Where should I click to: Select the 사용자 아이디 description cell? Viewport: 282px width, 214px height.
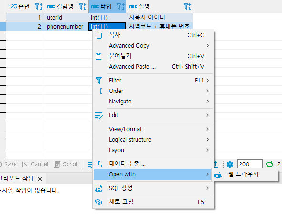pyautogui.click(x=160, y=18)
